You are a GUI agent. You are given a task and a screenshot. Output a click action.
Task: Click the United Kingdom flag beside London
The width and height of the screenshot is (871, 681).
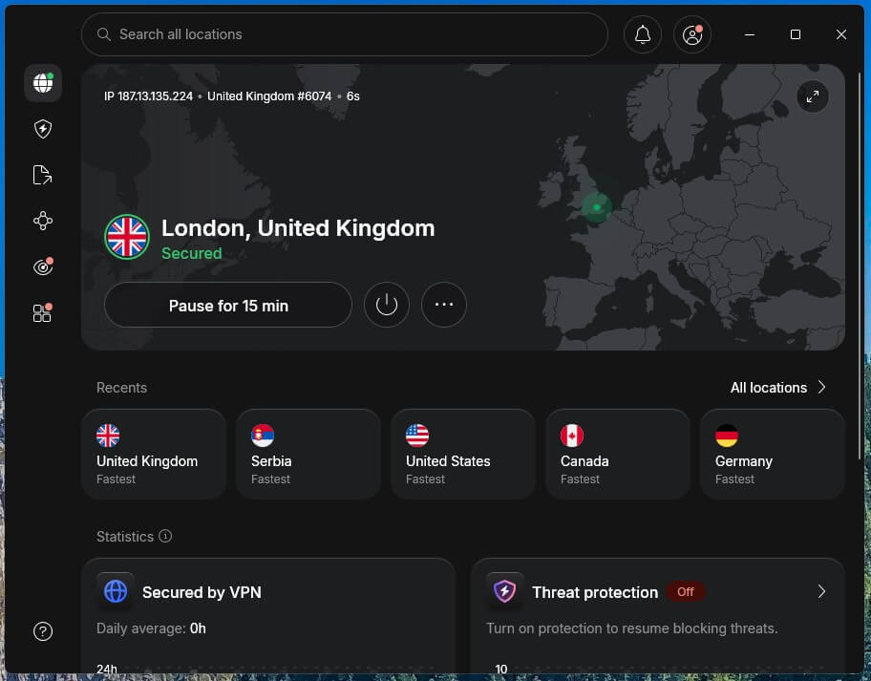click(127, 237)
